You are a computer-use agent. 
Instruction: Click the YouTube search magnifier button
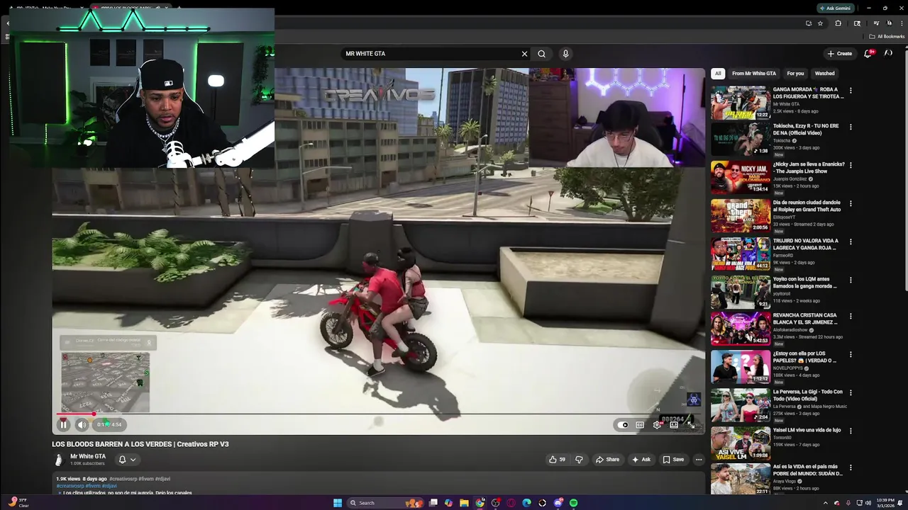[542, 54]
